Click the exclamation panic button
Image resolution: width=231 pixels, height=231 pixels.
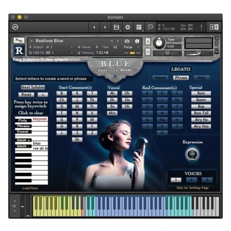[201, 27]
